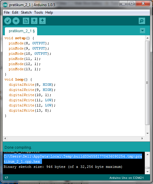
Task: Open a sketch using the up-arrow icon
Action: 34,21
